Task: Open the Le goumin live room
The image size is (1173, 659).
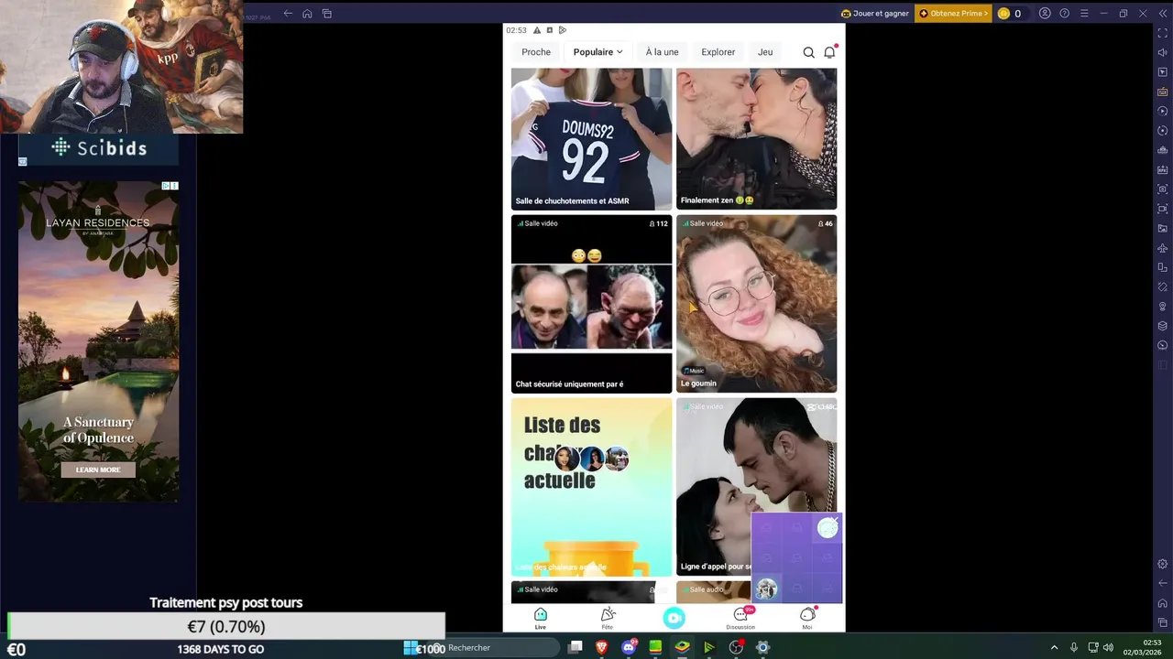Action: tap(756, 304)
